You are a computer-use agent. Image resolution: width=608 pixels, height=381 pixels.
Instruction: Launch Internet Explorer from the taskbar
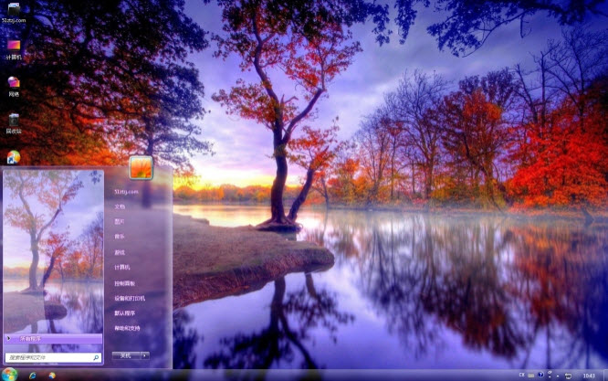[x=33, y=376]
